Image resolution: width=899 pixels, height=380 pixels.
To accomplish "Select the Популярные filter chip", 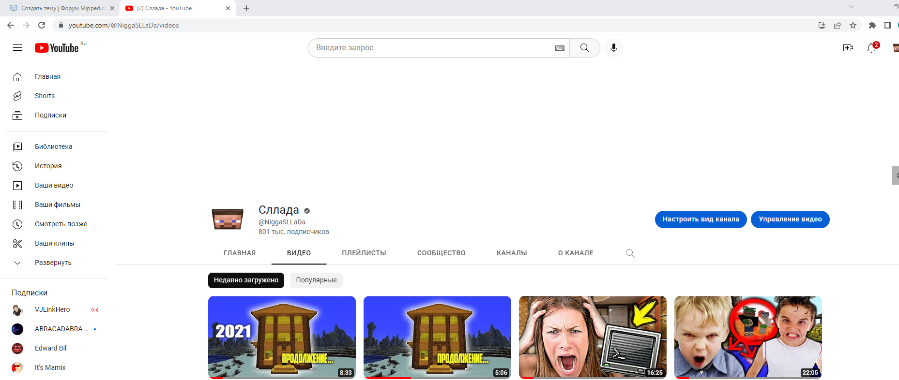I will (x=316, y=280).
